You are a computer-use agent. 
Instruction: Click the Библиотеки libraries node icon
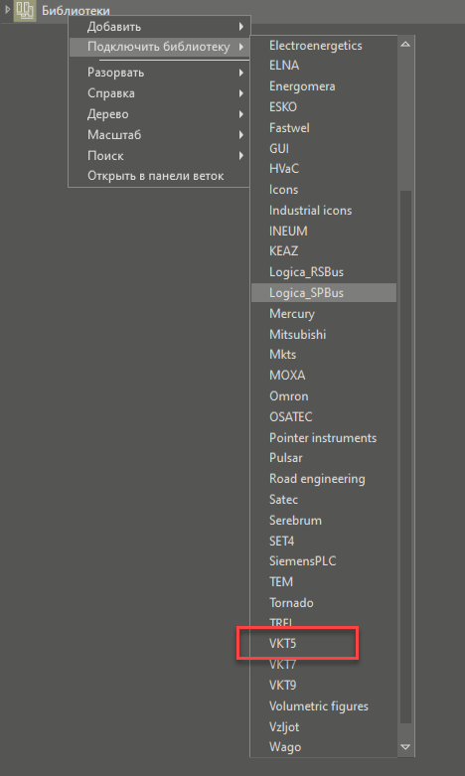25,10
